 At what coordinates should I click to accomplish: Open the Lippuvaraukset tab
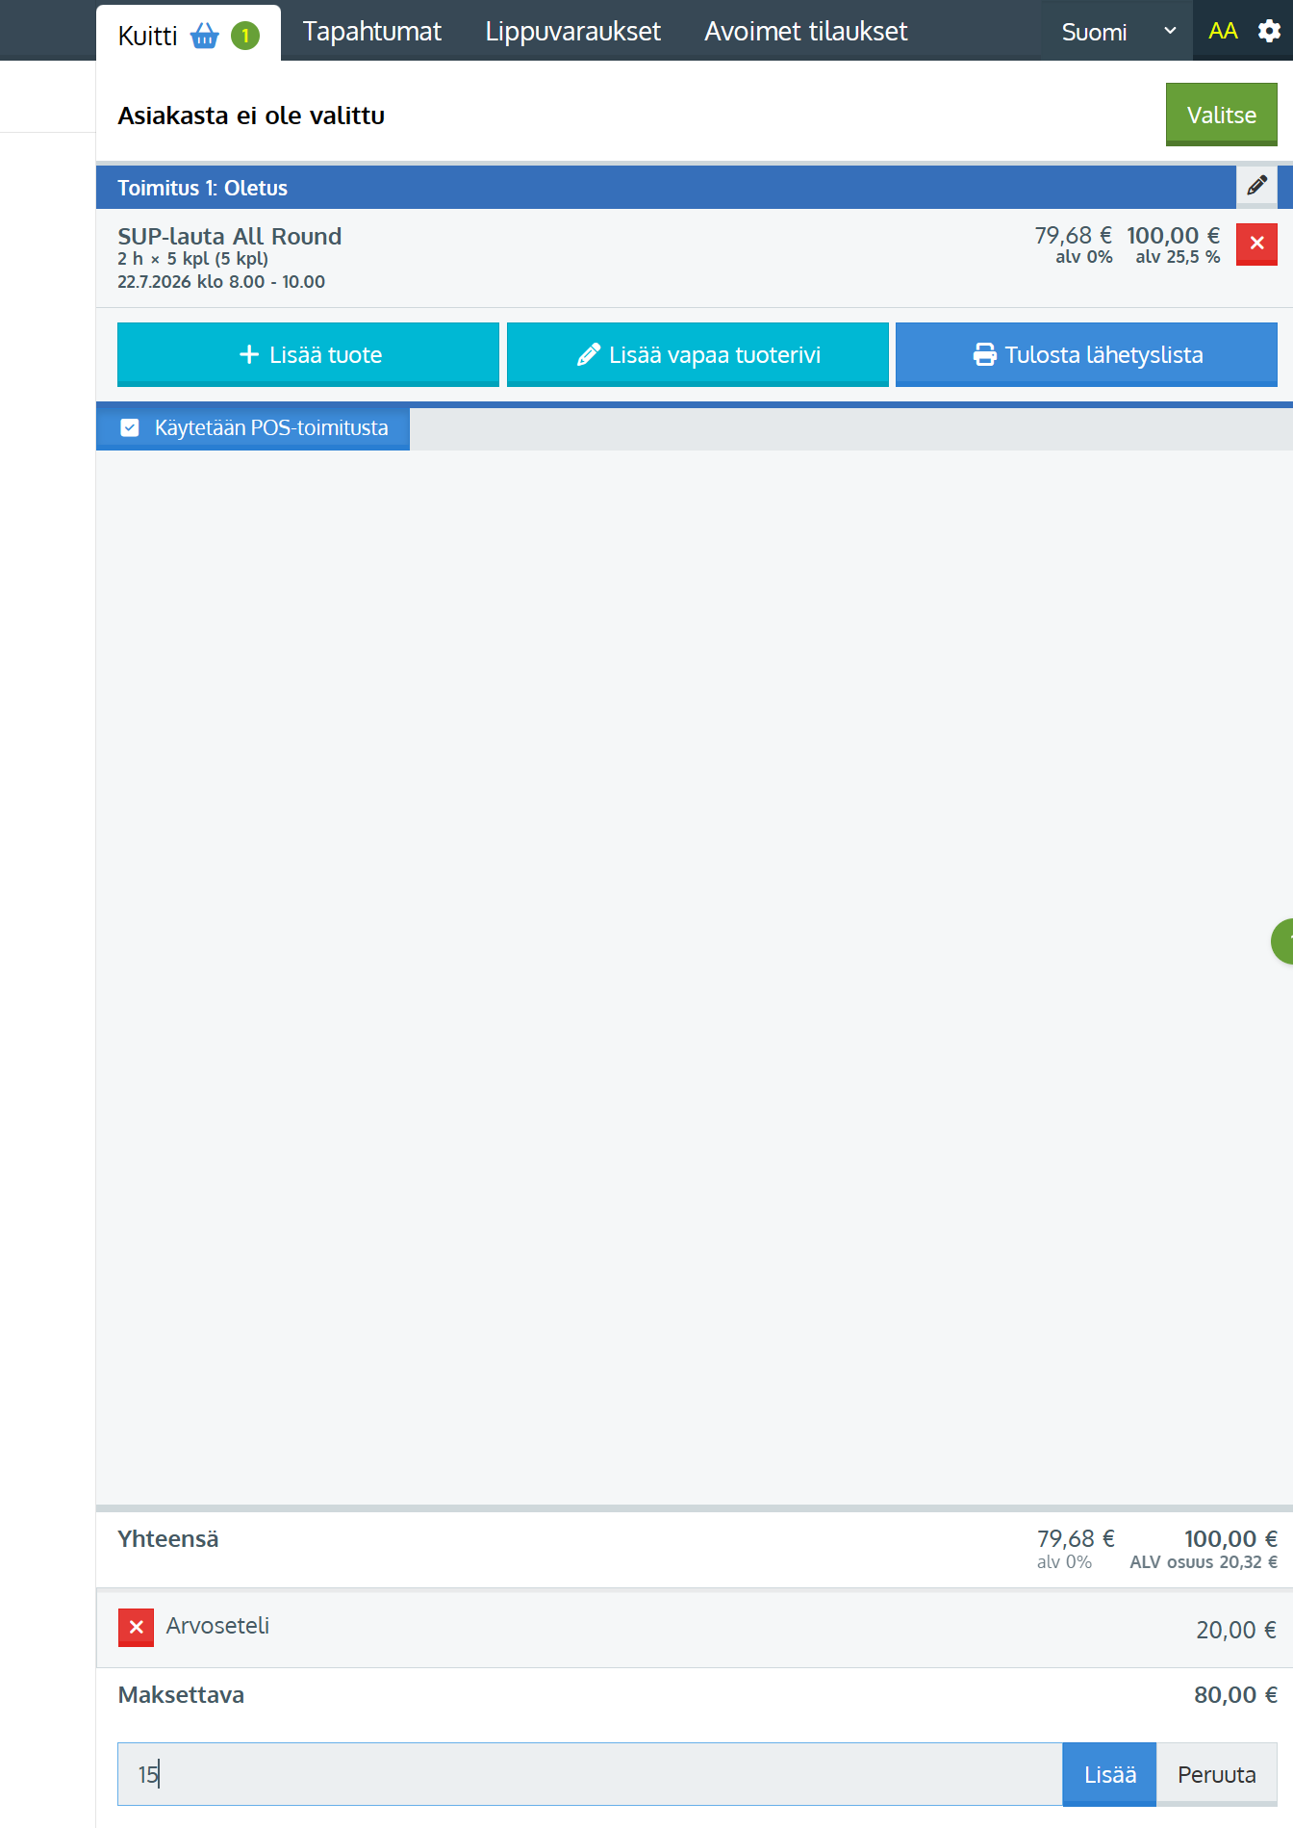click(572, 31)
